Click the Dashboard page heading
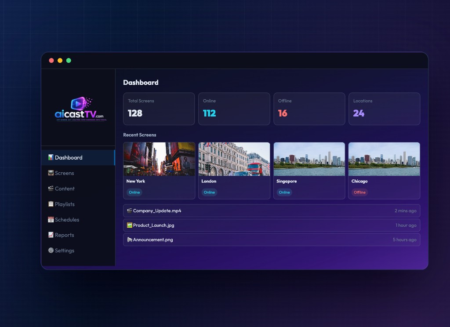 point(141,82)
